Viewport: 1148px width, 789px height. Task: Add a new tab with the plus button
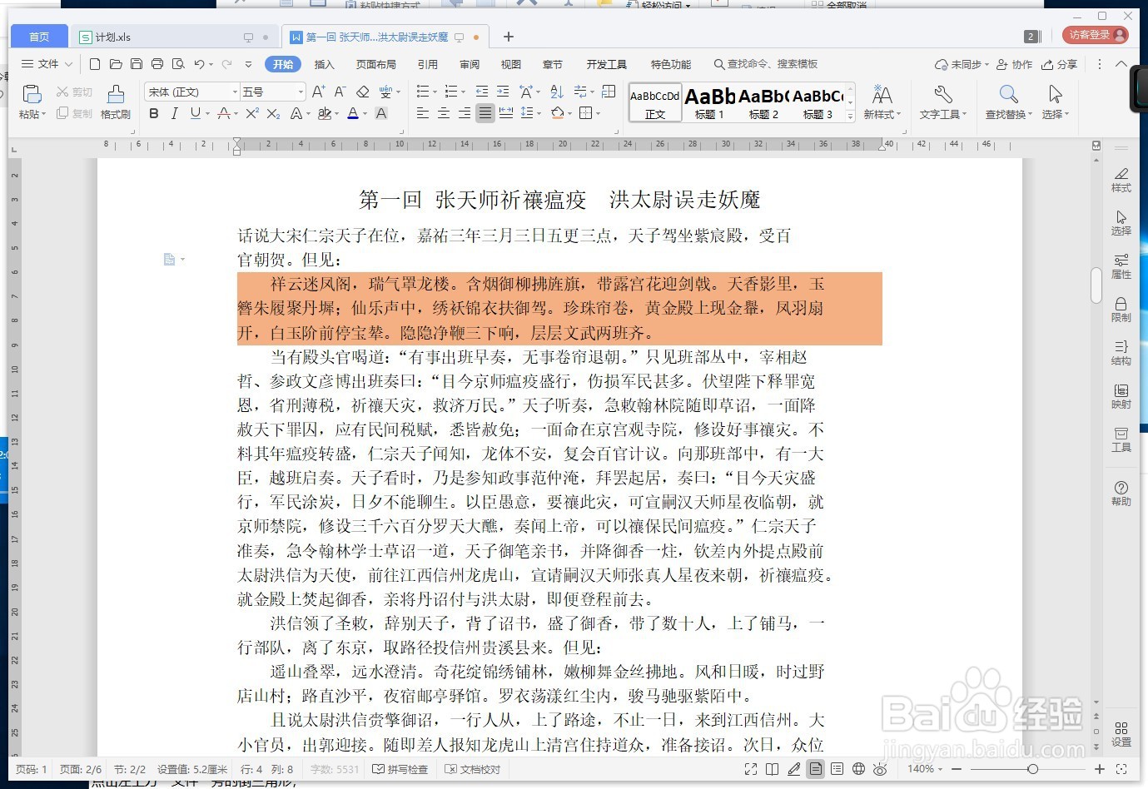tap(509, 37)
